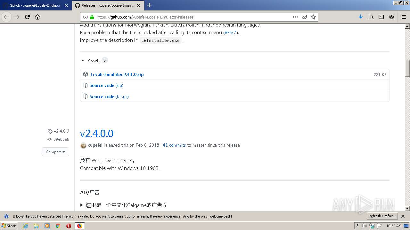Go back with the browser back arrow
Viewport: 410px width, 230px height.
click(6, 17)
